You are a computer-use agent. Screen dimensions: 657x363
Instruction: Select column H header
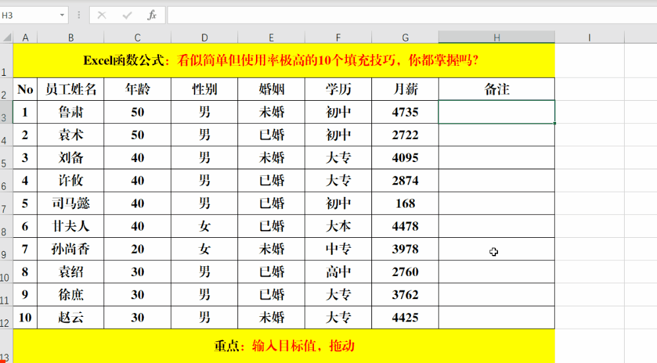pyautogui.click(x=497, y=38)
